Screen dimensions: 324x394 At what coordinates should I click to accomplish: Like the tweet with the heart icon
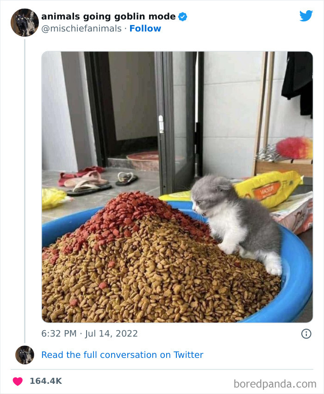point(18,381)
